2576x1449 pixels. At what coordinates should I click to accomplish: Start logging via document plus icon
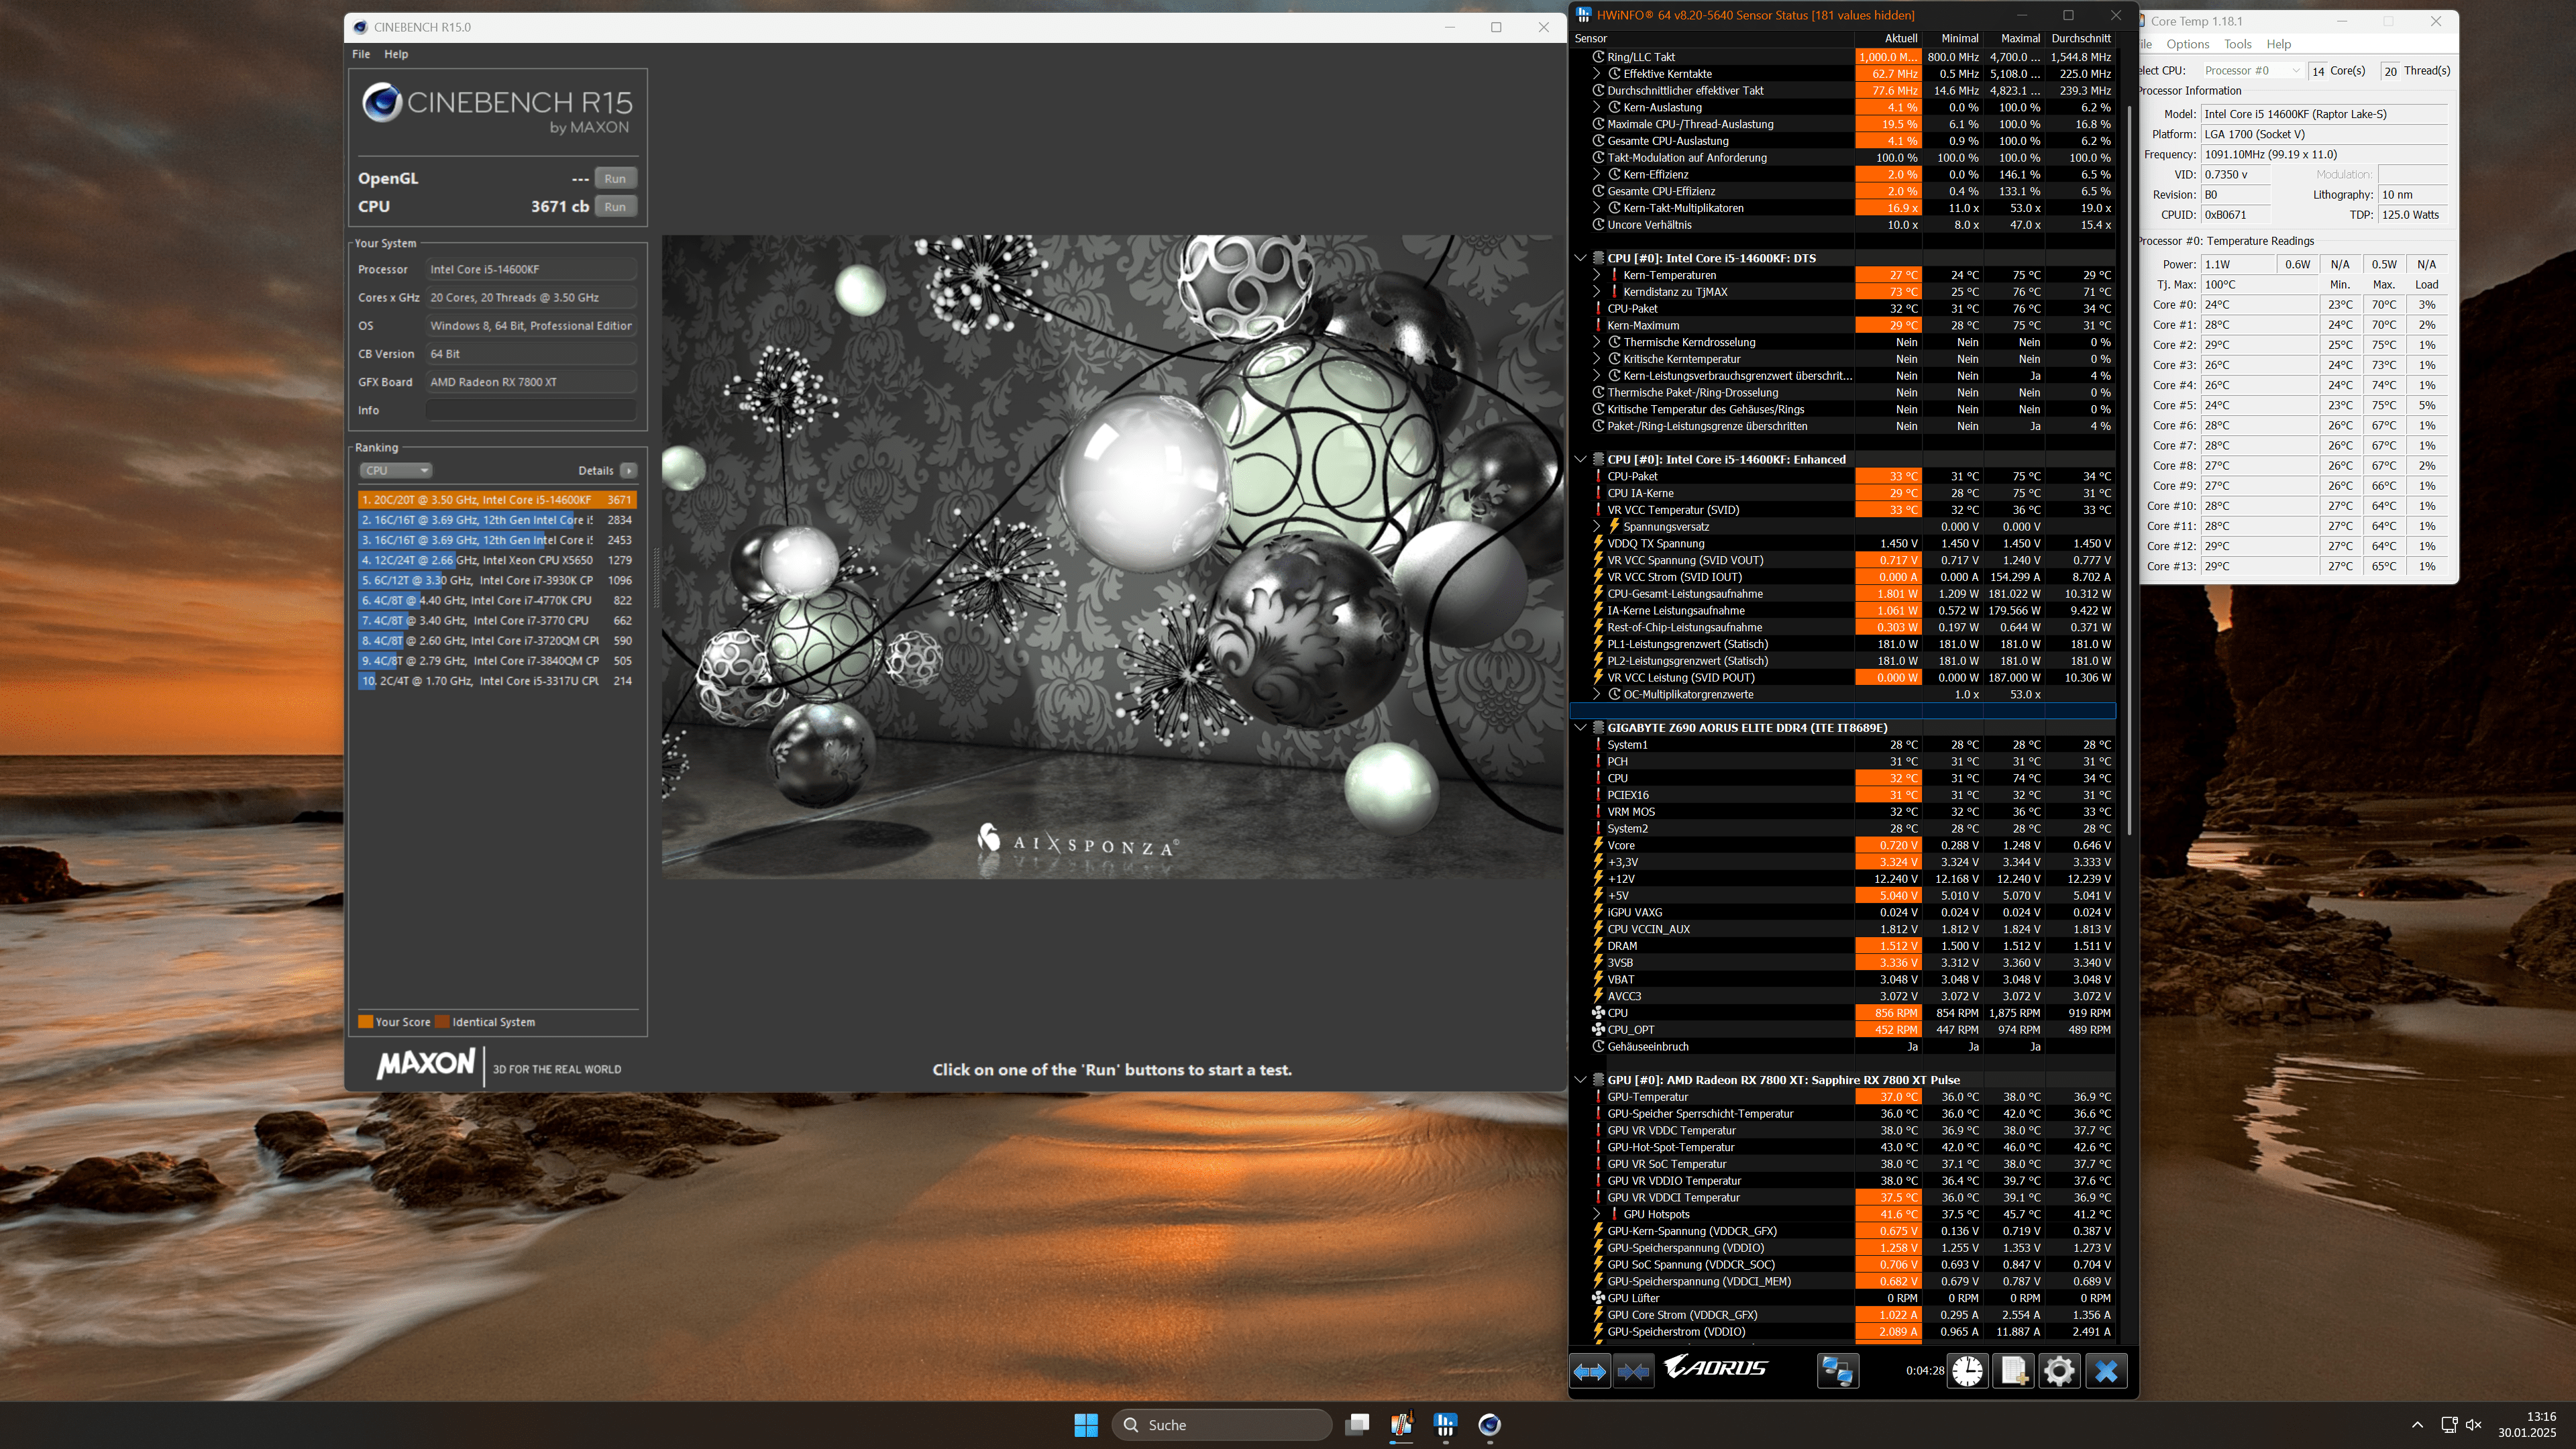pos(2013,1371)
